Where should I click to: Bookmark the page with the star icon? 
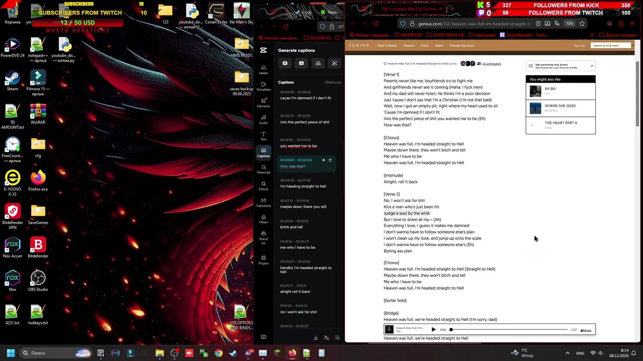pos(582,24)
